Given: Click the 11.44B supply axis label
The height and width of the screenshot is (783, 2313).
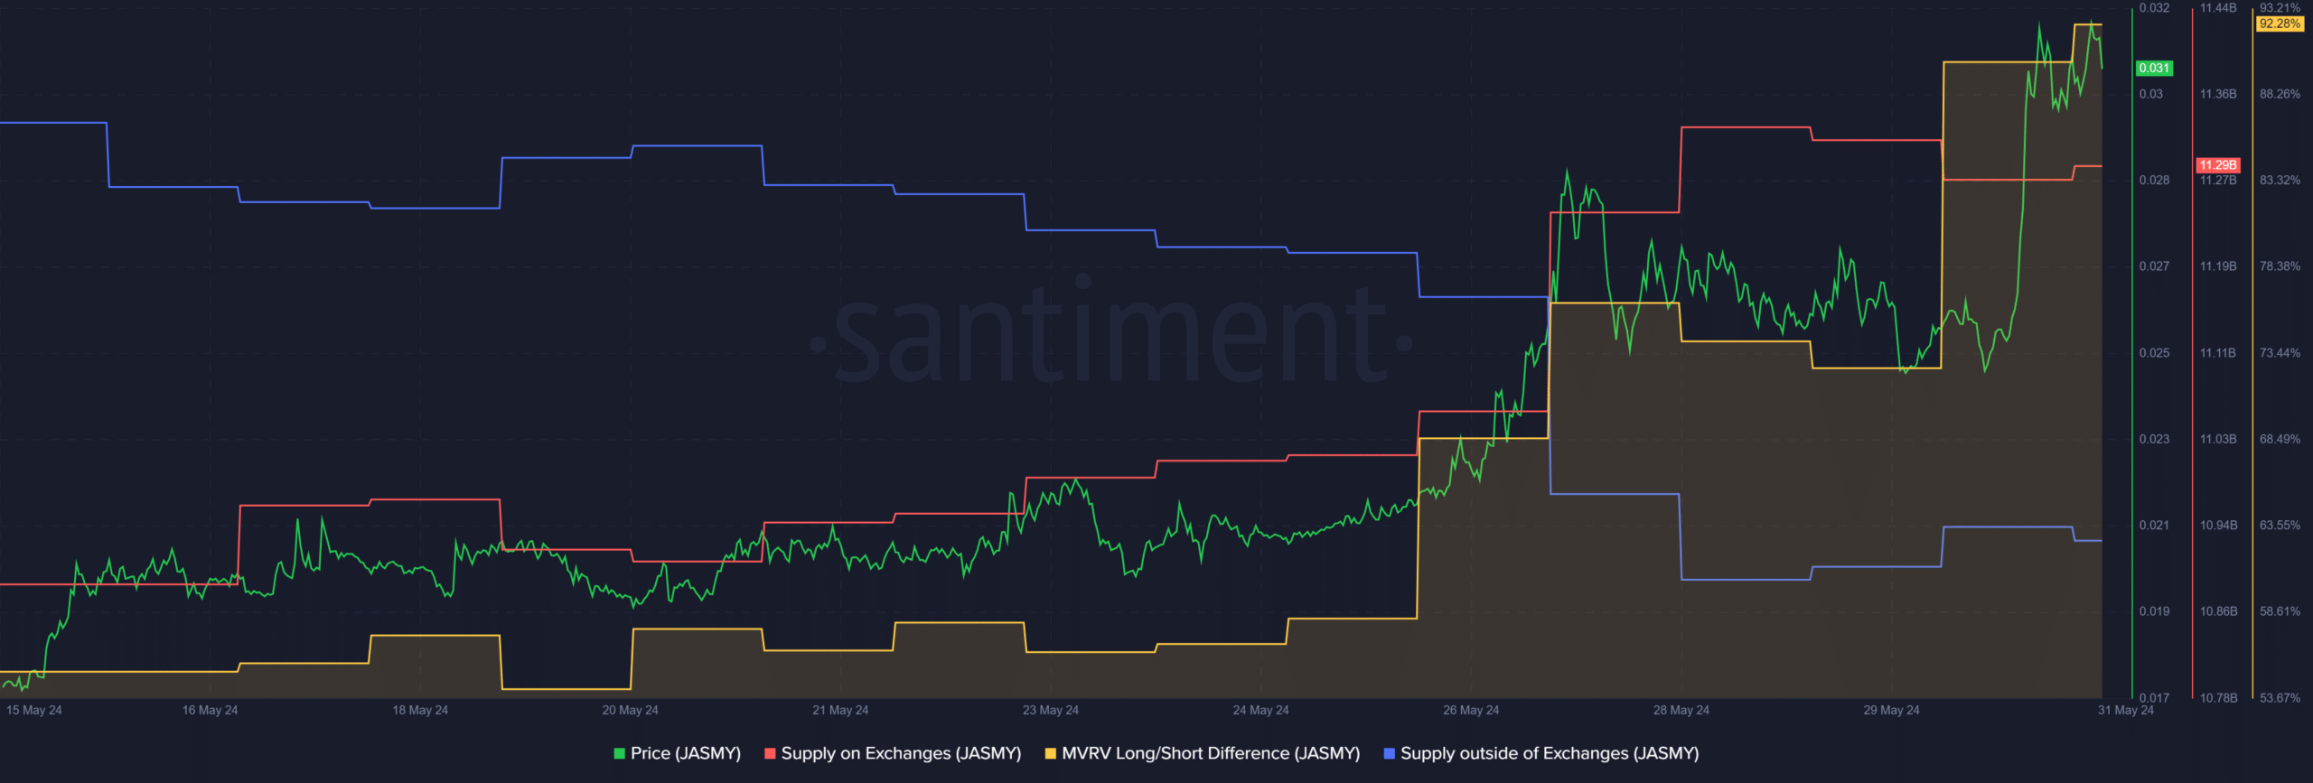Looking at the screenshot, I should point(2218,8).
